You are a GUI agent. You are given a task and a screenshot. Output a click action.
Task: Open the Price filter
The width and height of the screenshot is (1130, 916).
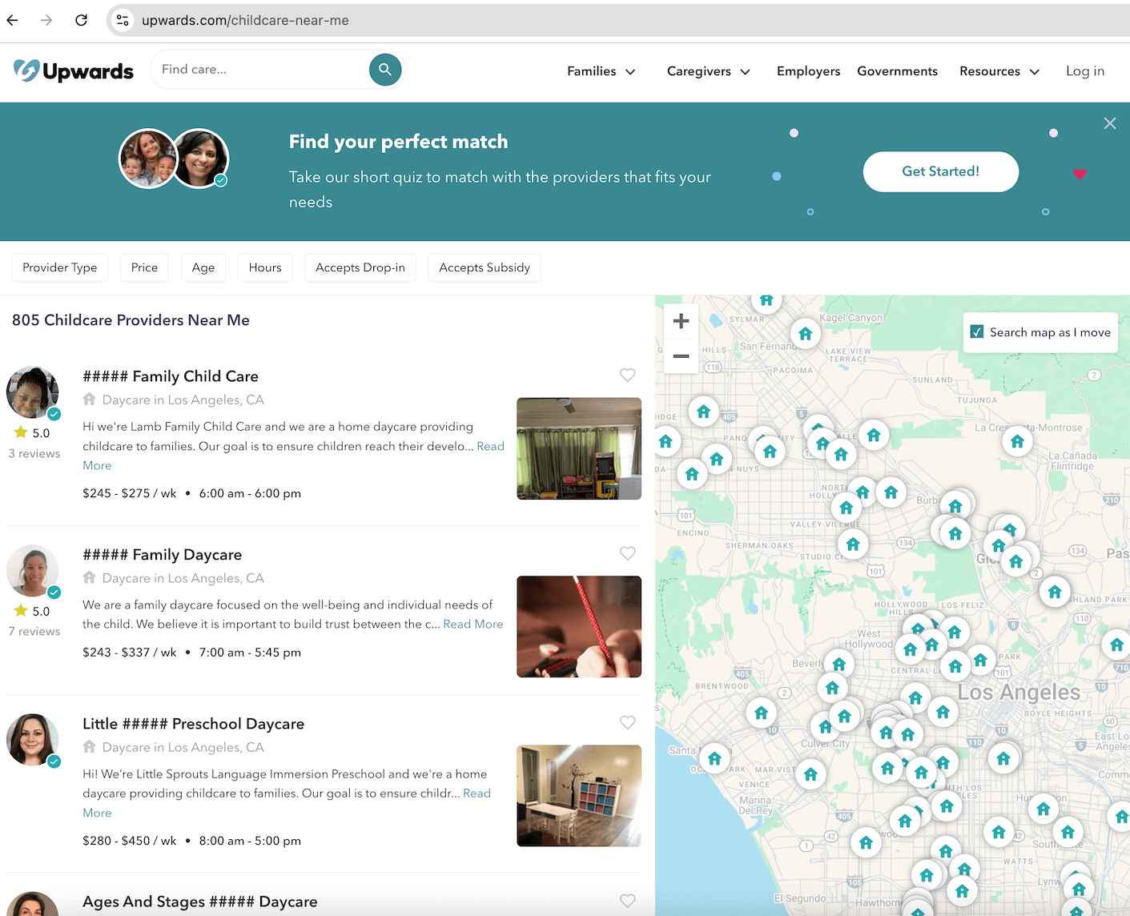(144, 267)
